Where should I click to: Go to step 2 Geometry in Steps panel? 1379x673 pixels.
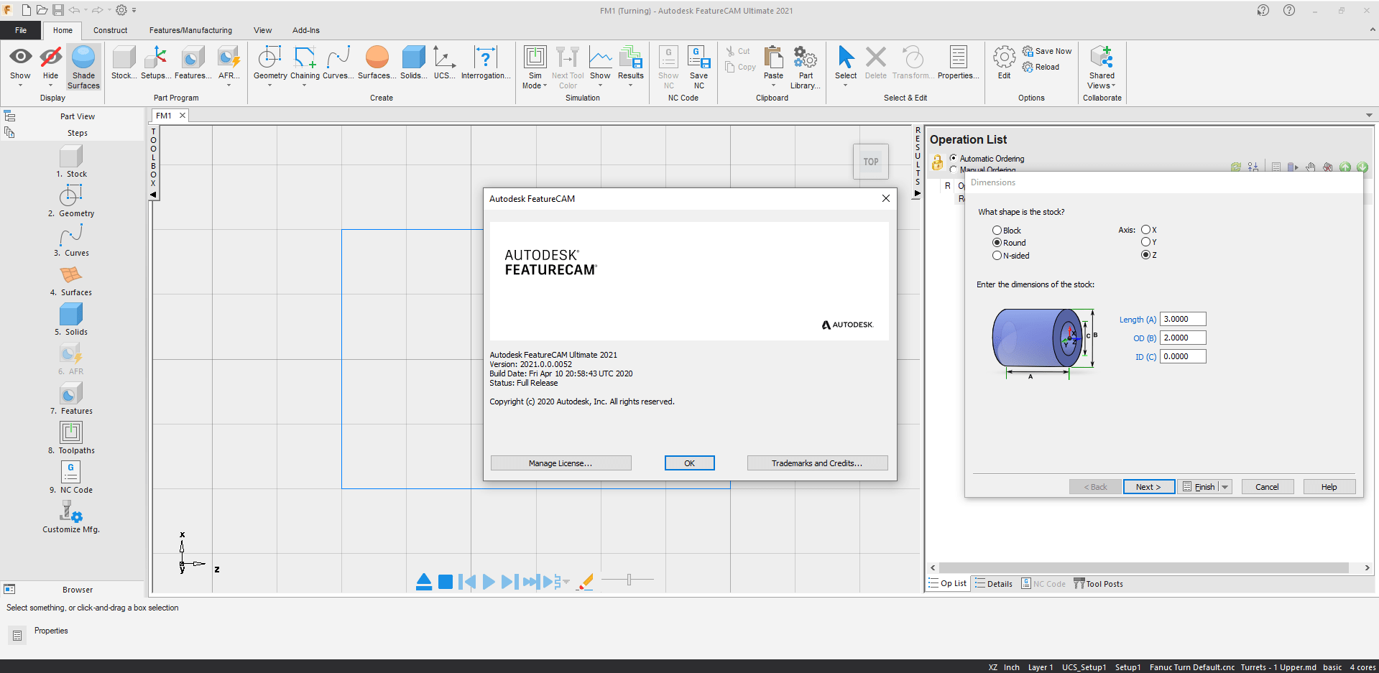[x=71, y=201]
